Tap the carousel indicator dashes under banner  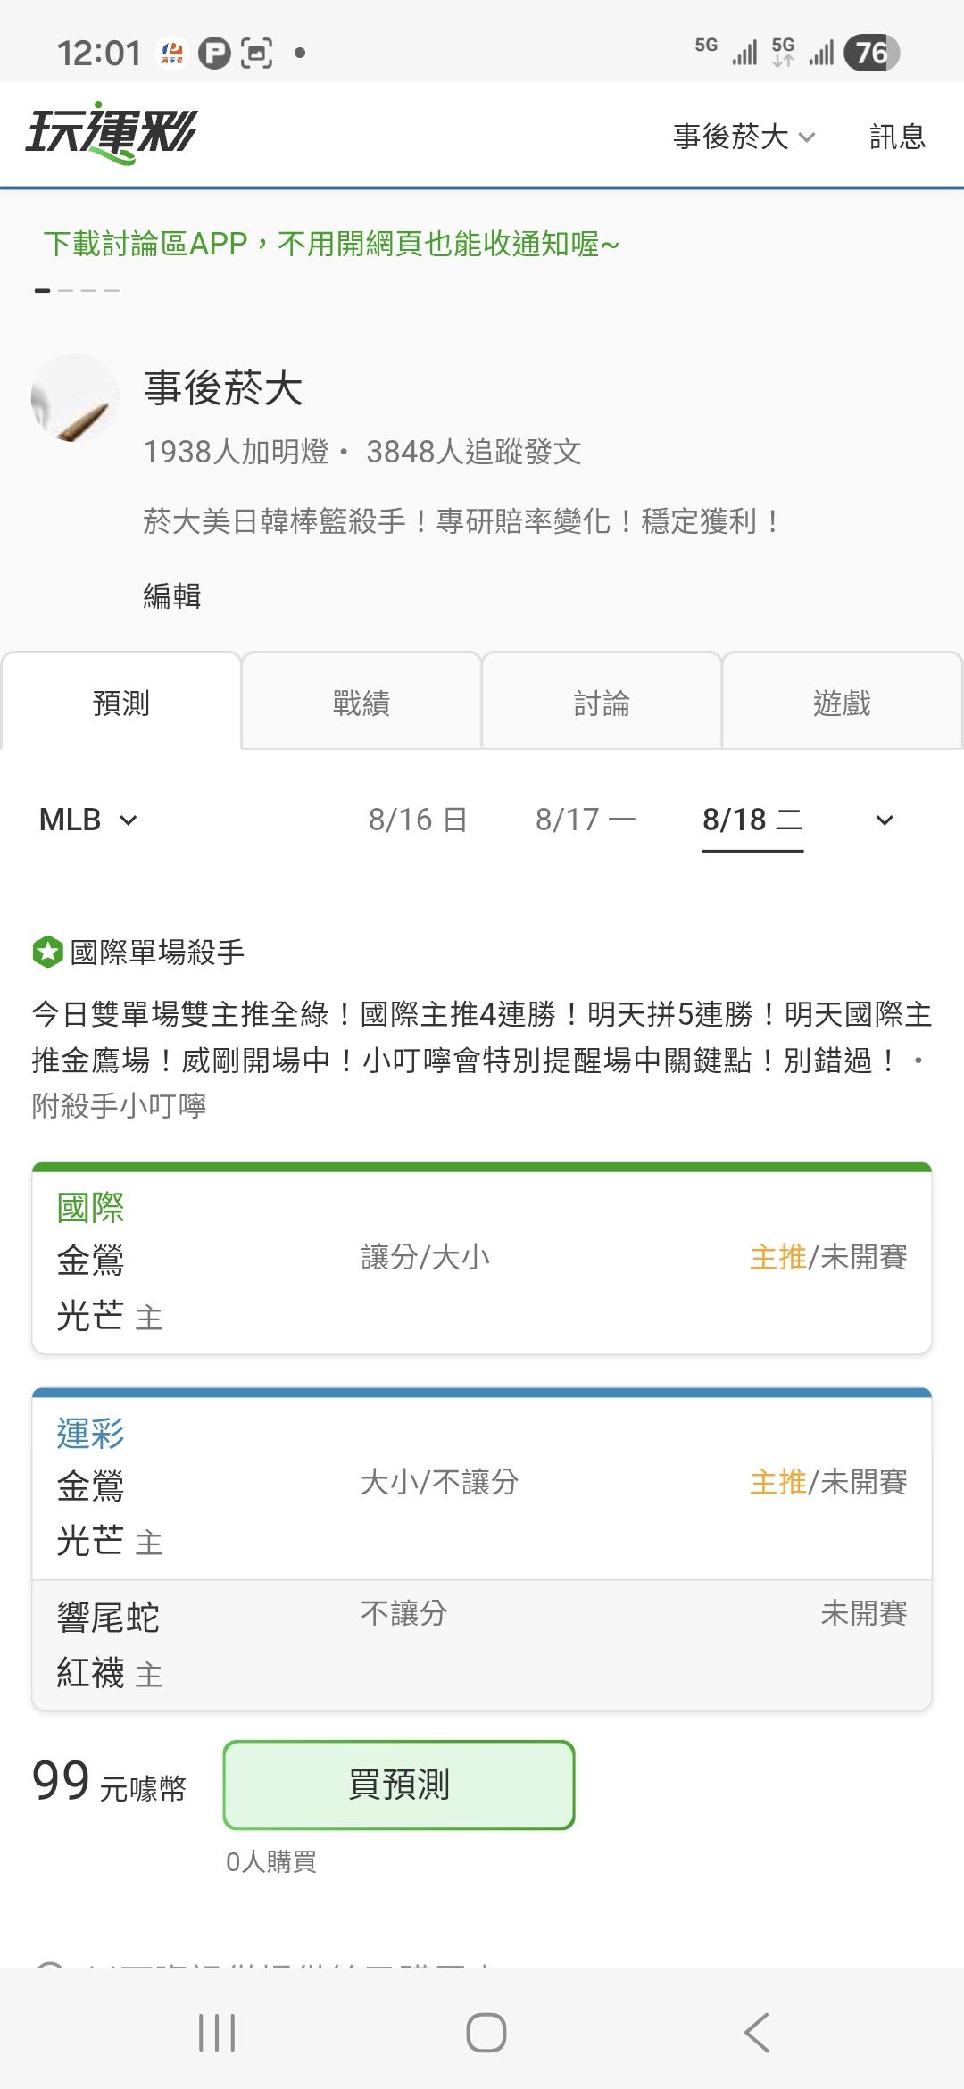point(77,290)
